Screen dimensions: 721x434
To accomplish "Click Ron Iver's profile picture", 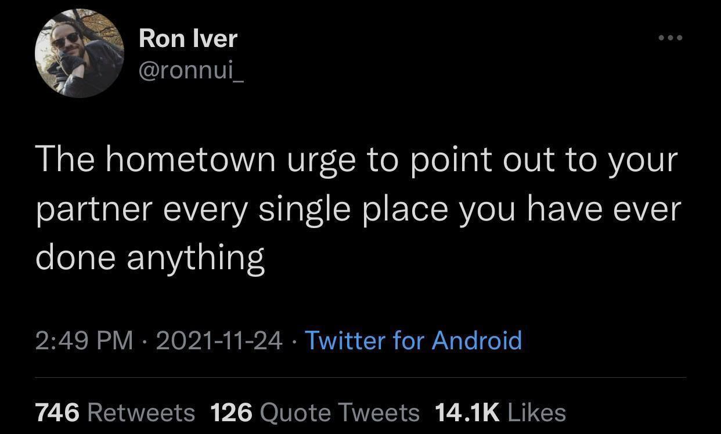I will 80,53.
